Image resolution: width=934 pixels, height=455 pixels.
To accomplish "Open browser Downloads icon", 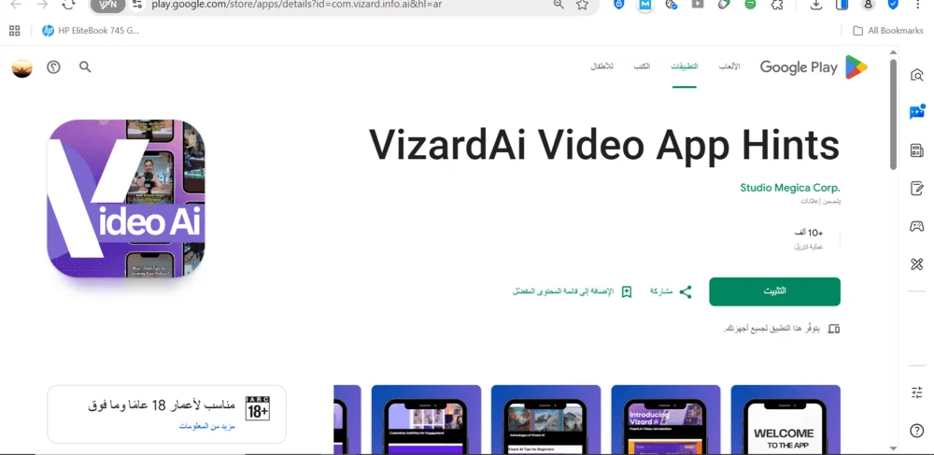I will coord(816,5).
